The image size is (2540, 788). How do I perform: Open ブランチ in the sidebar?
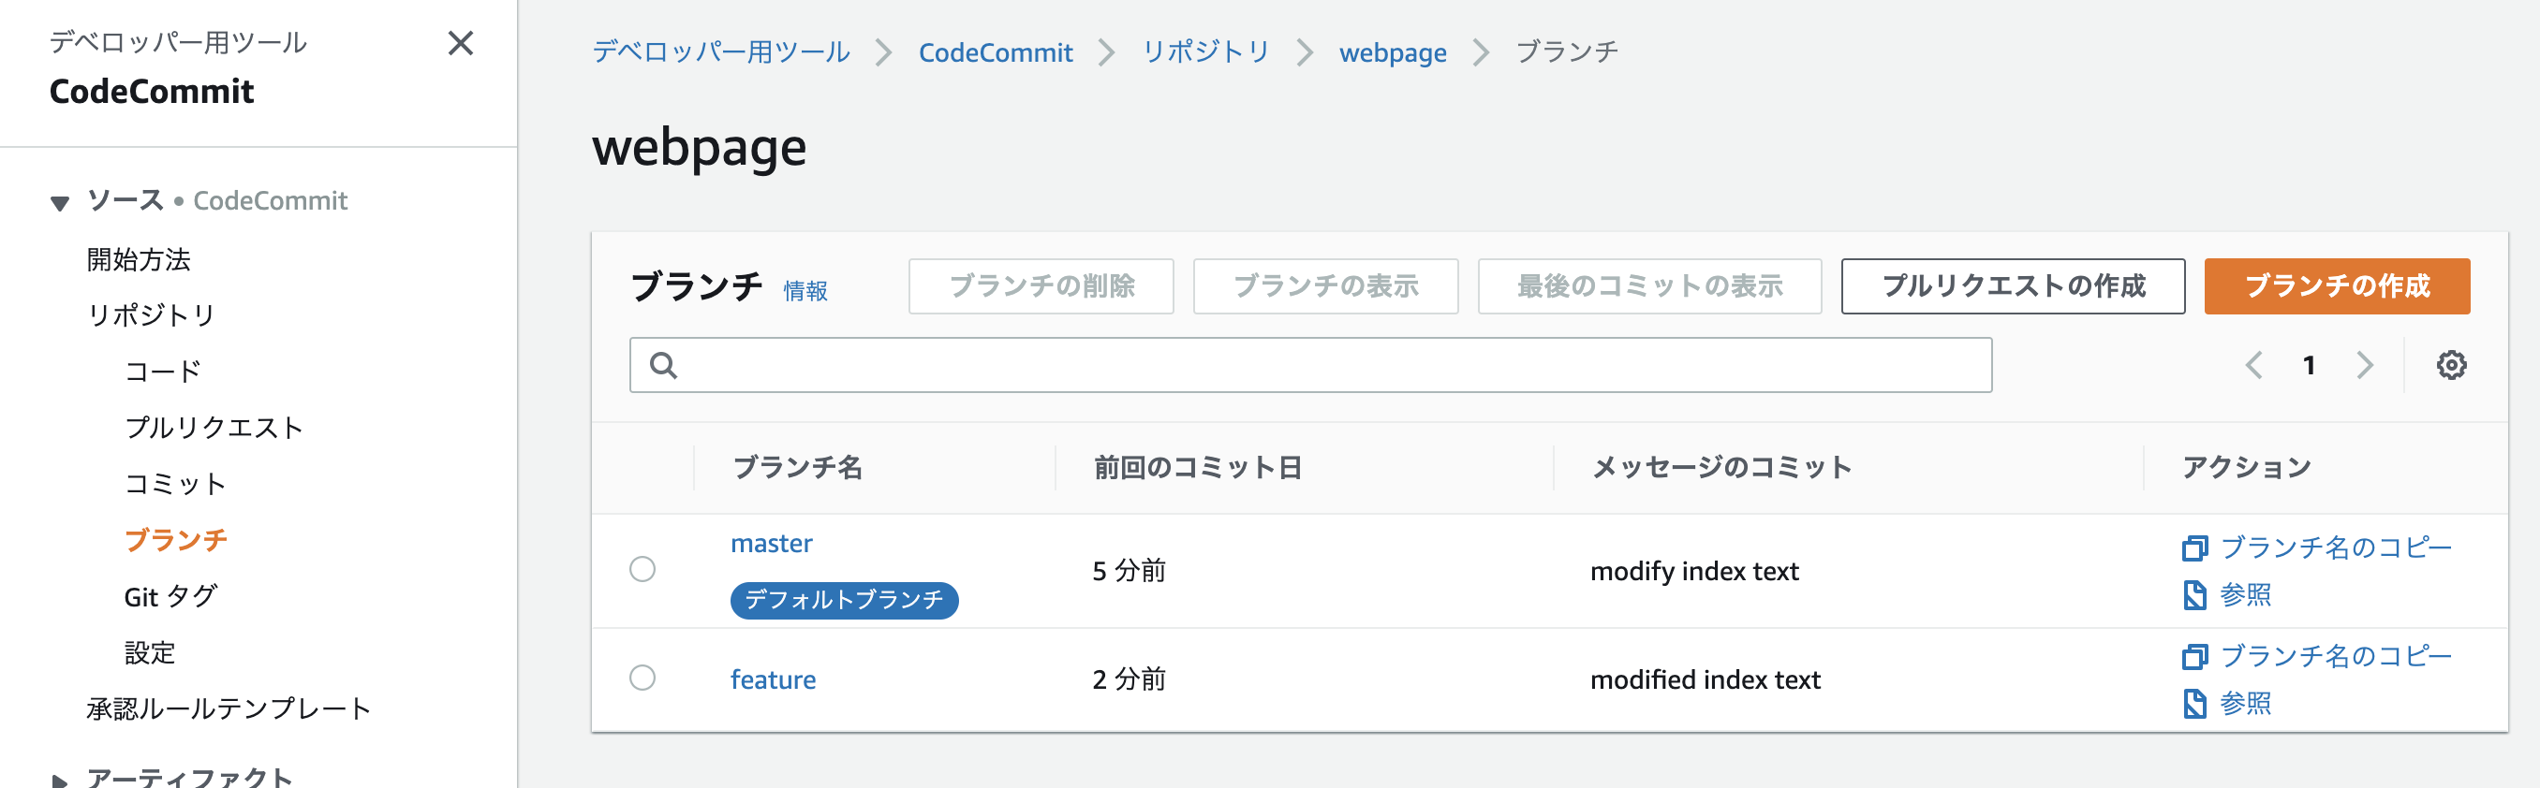175,540
